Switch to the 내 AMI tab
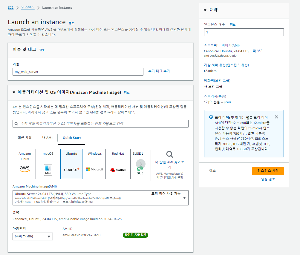300x255 pixels. [x=47, y=138]
